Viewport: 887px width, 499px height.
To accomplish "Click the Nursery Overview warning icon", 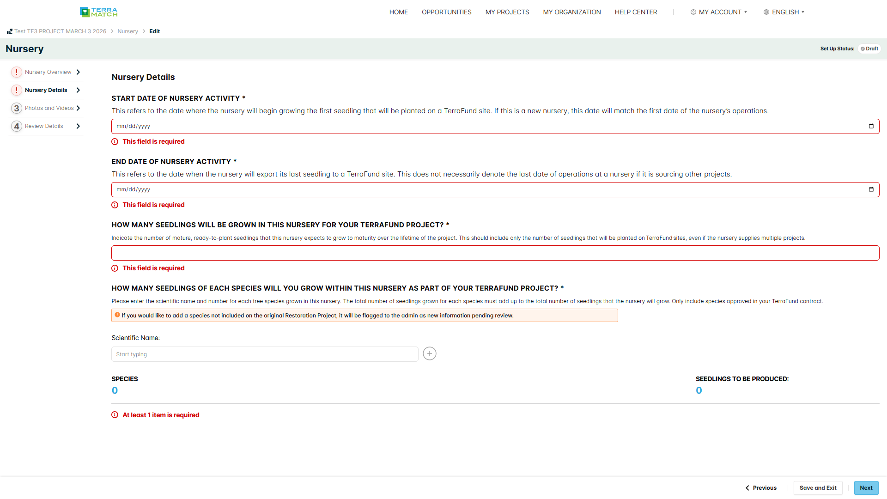I will click(x=17, y=72).
